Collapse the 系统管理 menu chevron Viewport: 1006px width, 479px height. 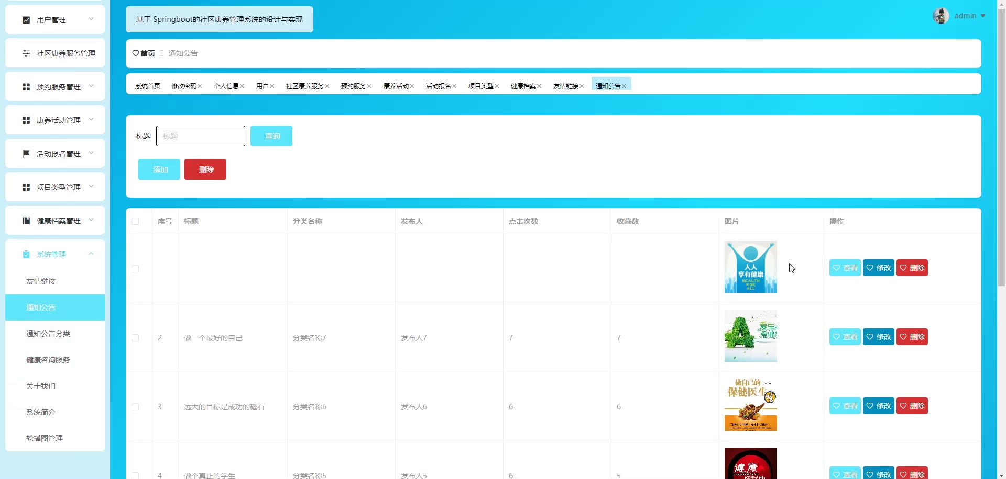tap(91, 254)
